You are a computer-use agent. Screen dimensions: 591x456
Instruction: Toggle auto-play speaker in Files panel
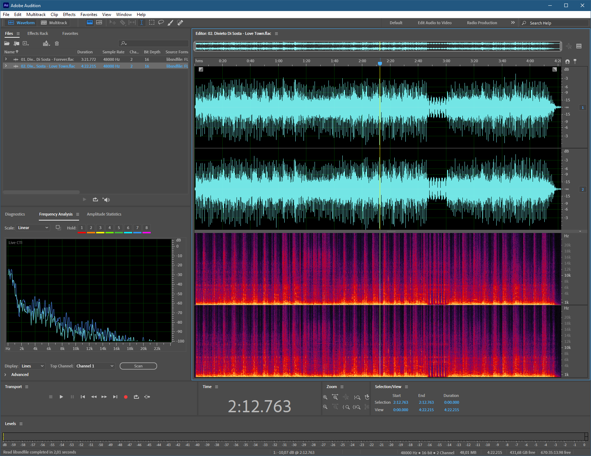click(x=106, y=200)
